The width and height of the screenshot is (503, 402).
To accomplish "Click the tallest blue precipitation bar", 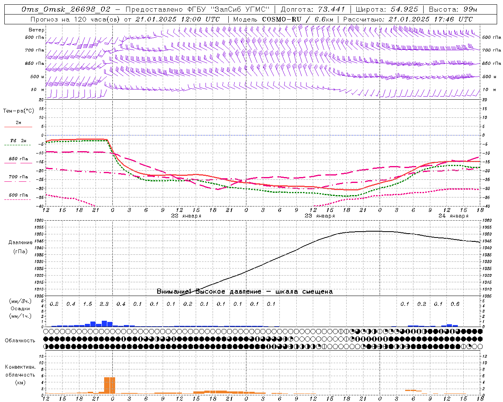I will (104, 324).
